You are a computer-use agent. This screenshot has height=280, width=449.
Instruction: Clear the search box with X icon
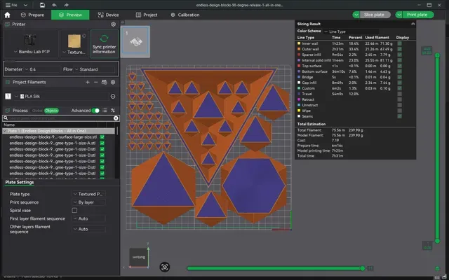pyautogui.click(x=116, y=118)
